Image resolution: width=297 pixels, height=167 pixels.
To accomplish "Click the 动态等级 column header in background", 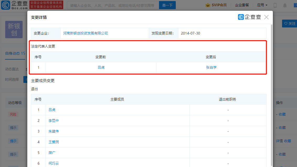I will click(15, 103).
